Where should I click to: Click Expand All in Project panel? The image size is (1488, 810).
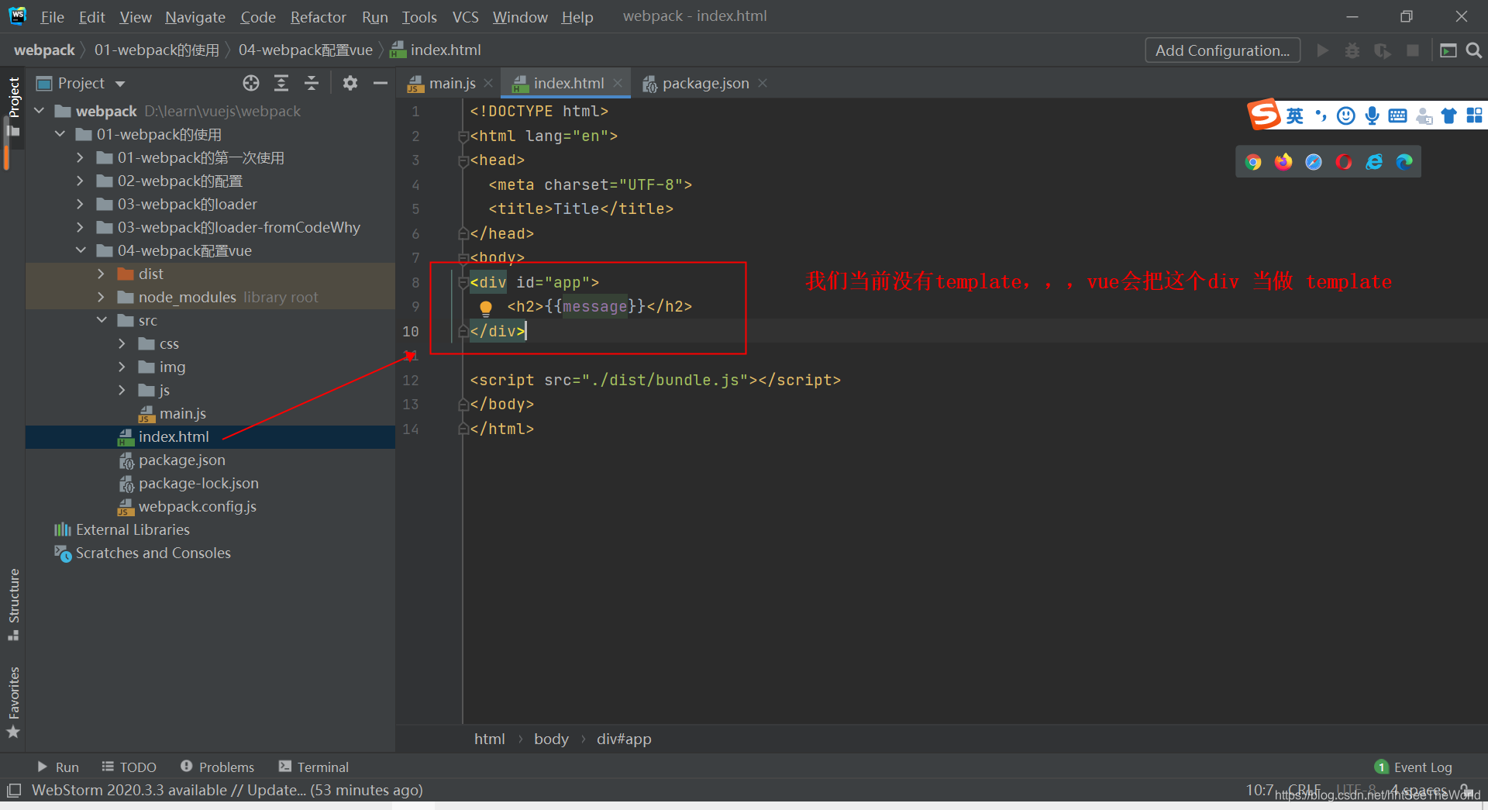point(281,83)
